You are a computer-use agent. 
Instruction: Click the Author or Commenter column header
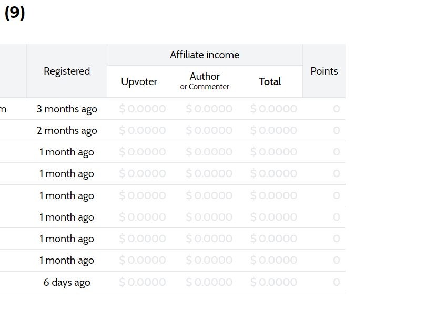pyautogui.click(x=205, y=81)
